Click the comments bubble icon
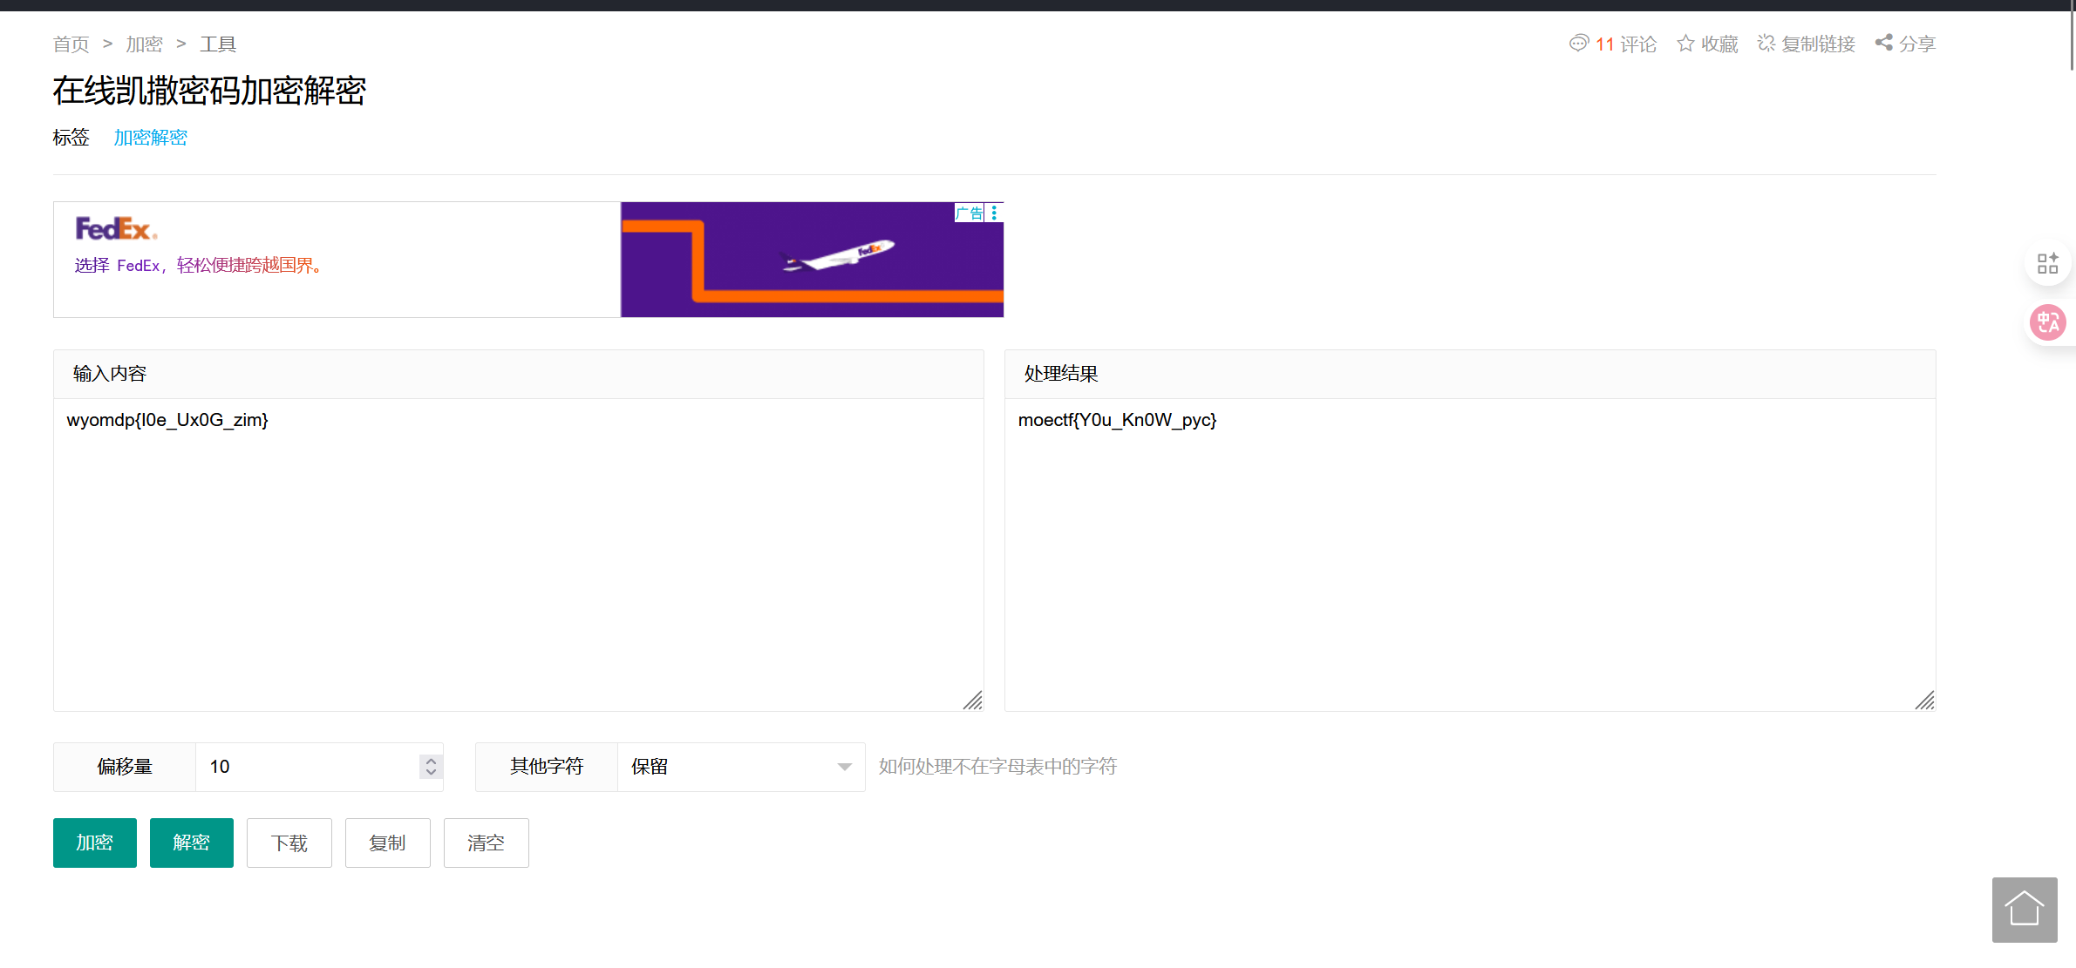This screenshot has width=2076, height=968. pos(1578,44)
